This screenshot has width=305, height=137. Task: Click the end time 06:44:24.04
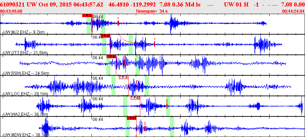pos(293,11)
